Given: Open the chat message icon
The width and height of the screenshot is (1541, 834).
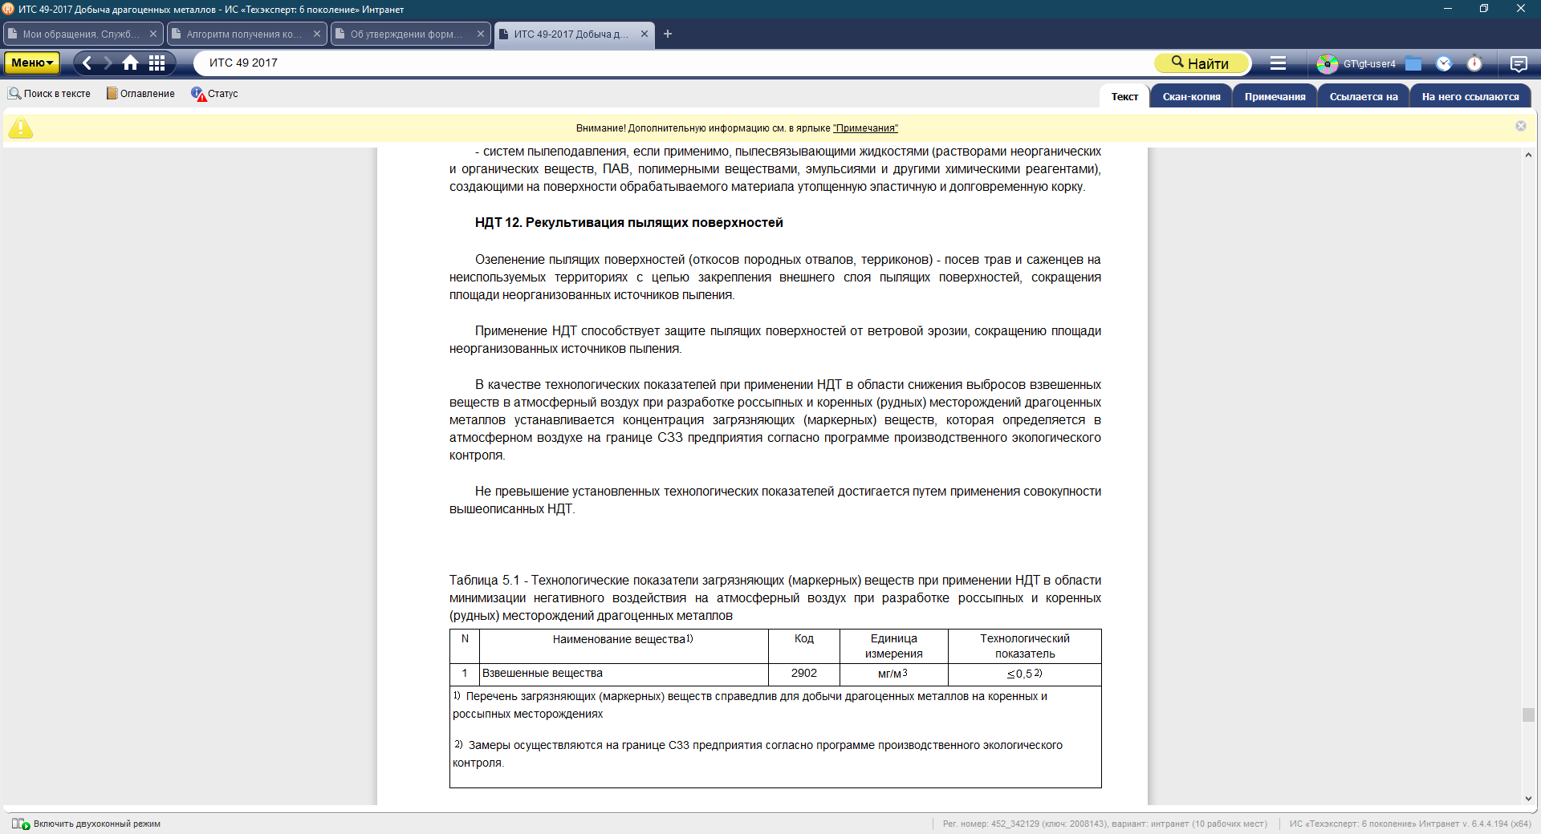Looking at the screenshot, I should (1518, 63).
